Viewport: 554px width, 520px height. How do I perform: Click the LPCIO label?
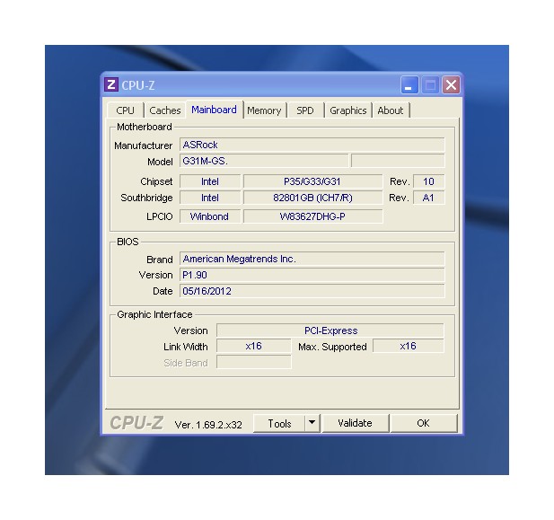[x=160, y=216]
